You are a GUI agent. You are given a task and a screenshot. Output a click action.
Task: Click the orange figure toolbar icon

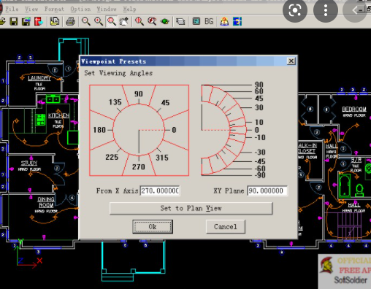[x=224, y=22]
